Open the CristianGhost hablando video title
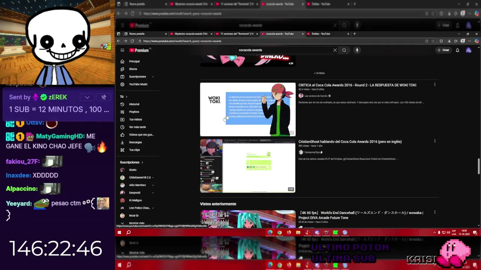The image size is (481, 270). pos(350,142)
